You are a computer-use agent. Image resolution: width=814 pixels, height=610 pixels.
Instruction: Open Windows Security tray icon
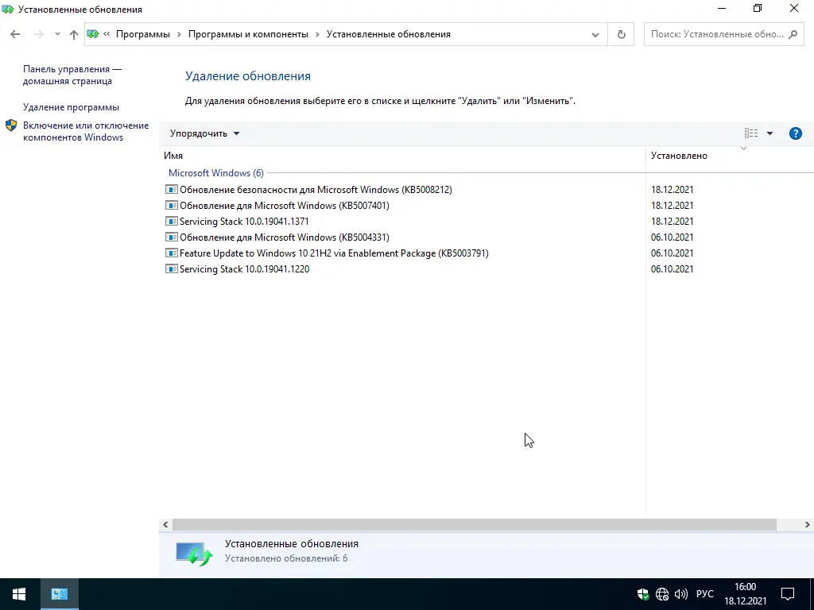[642, 594]
